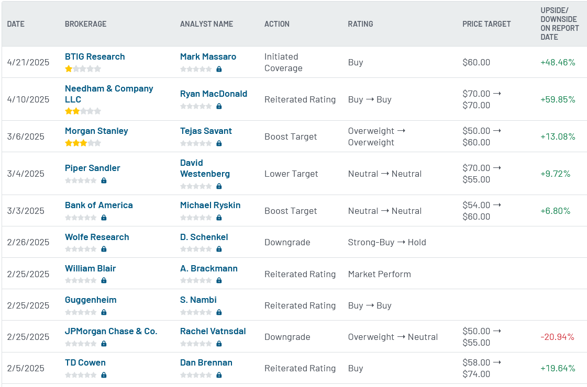Image resolution: width=587 pixels, height=387 pixels.
Task: Select the Strong-Buy → Hold rating cell
Action: (387, 242)
